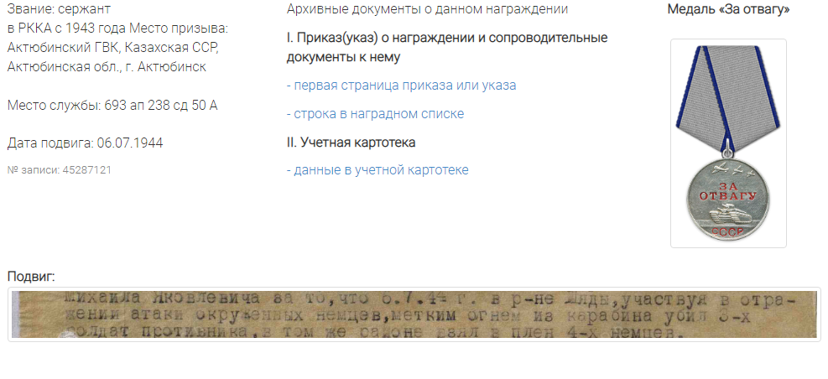Click the № записи: 45287121 text

pos(59,170)
